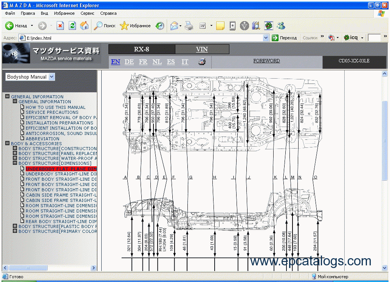The width and height of the screenshot is (390, 282).
Task: Open the icq toolbar dropdown arrow
Action: pos(362,38)
